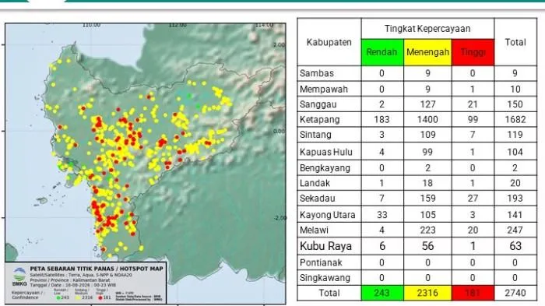545x306 pixels.
Task: Click the yellow total cell 2316
Action: (x=427, y=293)
